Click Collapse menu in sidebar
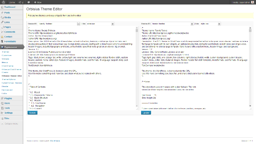 pos(11,124)
